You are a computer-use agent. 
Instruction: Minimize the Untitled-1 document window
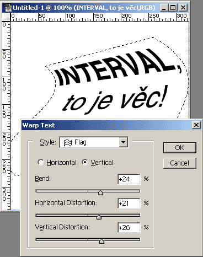pos(164,8)
